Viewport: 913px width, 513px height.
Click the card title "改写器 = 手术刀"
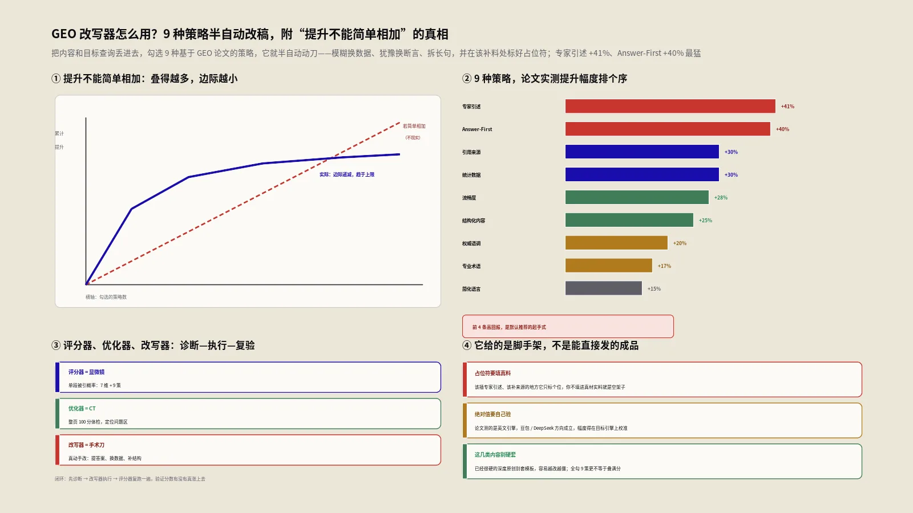[86, 445]
